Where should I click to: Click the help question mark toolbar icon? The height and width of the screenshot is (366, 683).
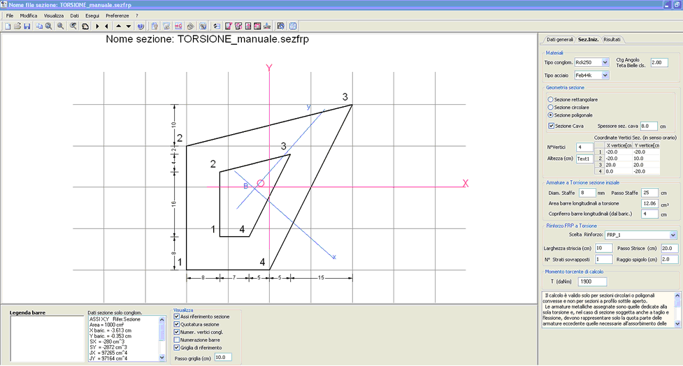pos(141,26)
